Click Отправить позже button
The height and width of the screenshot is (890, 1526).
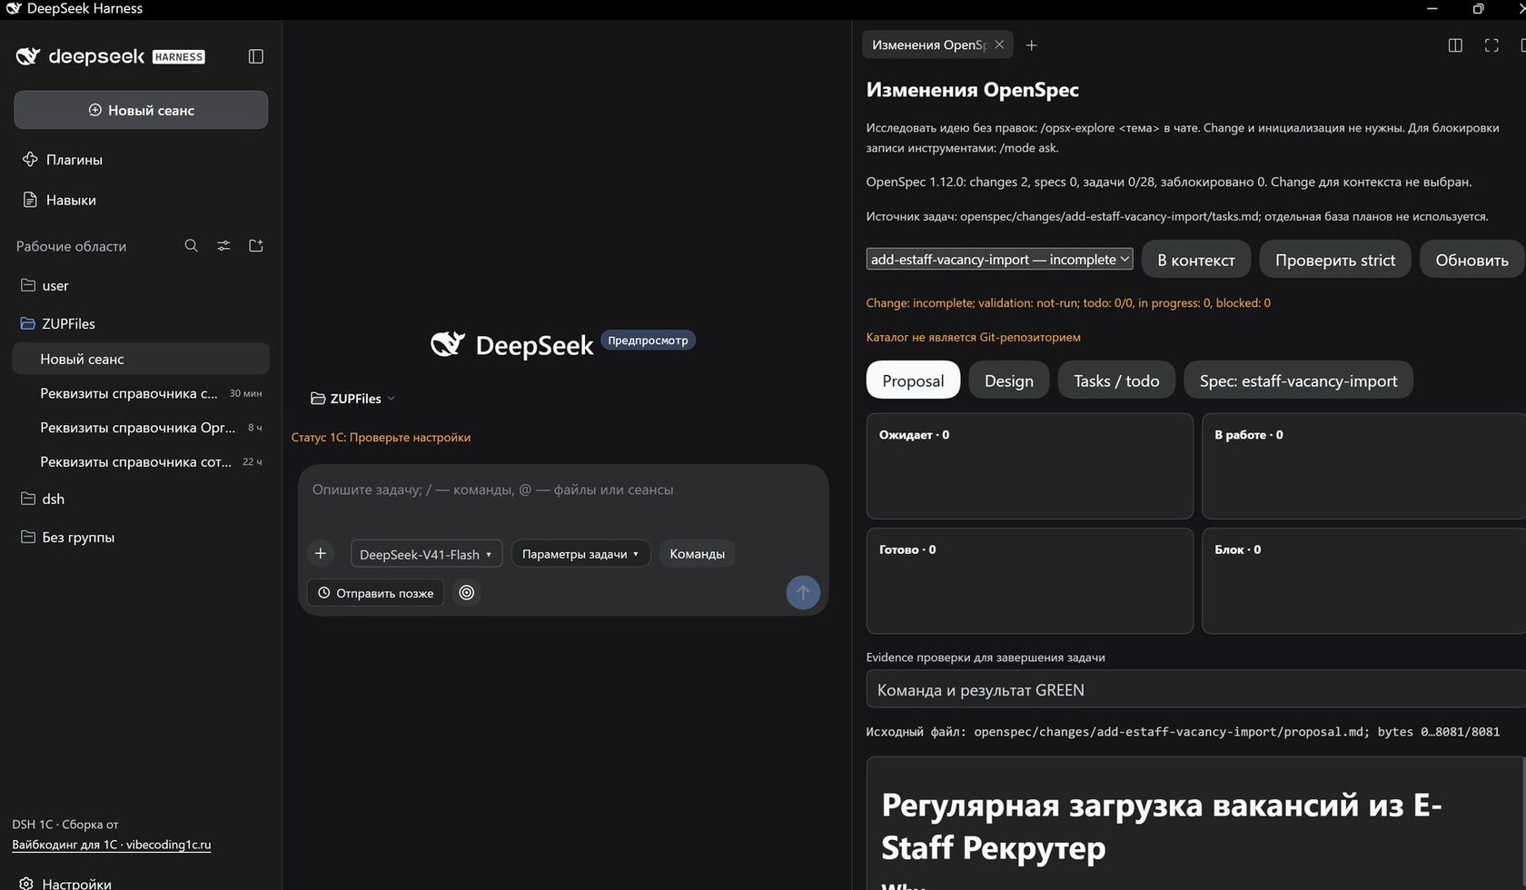[375, 593]
